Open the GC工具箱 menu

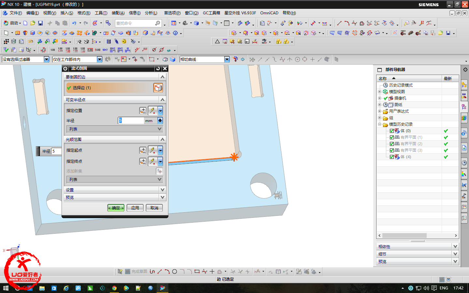[211, 13]
